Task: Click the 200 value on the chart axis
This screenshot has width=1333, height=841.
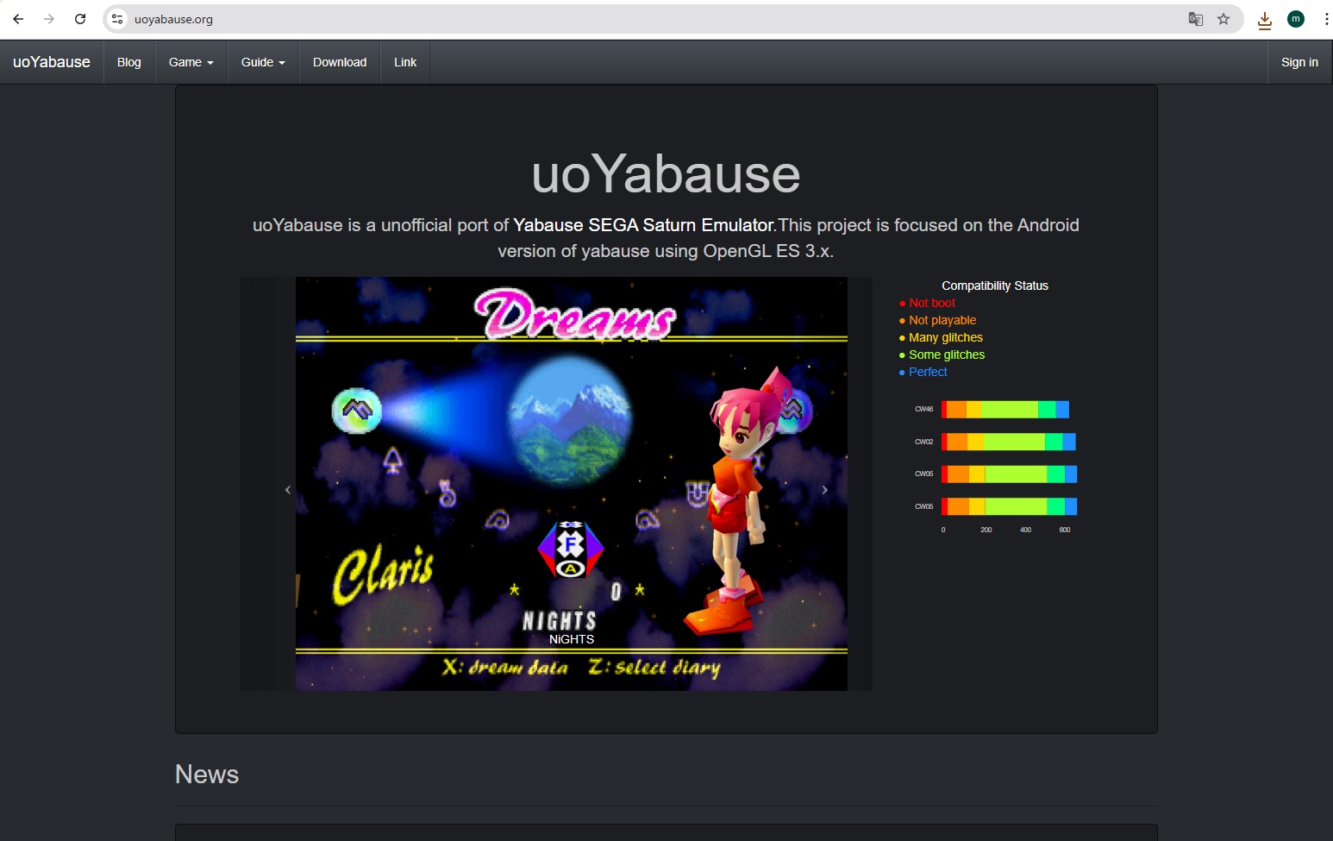Action: coord(986,530)
